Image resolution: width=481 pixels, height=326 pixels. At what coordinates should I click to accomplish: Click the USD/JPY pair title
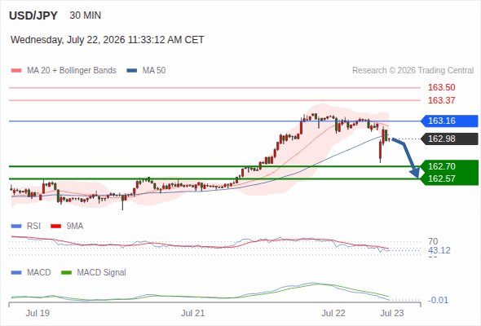pyautogui.click(x=33, y=15)
